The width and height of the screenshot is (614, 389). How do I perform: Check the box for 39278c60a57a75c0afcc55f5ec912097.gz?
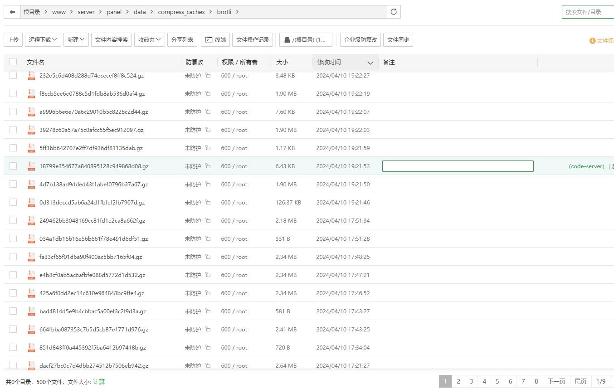point(13,130)
